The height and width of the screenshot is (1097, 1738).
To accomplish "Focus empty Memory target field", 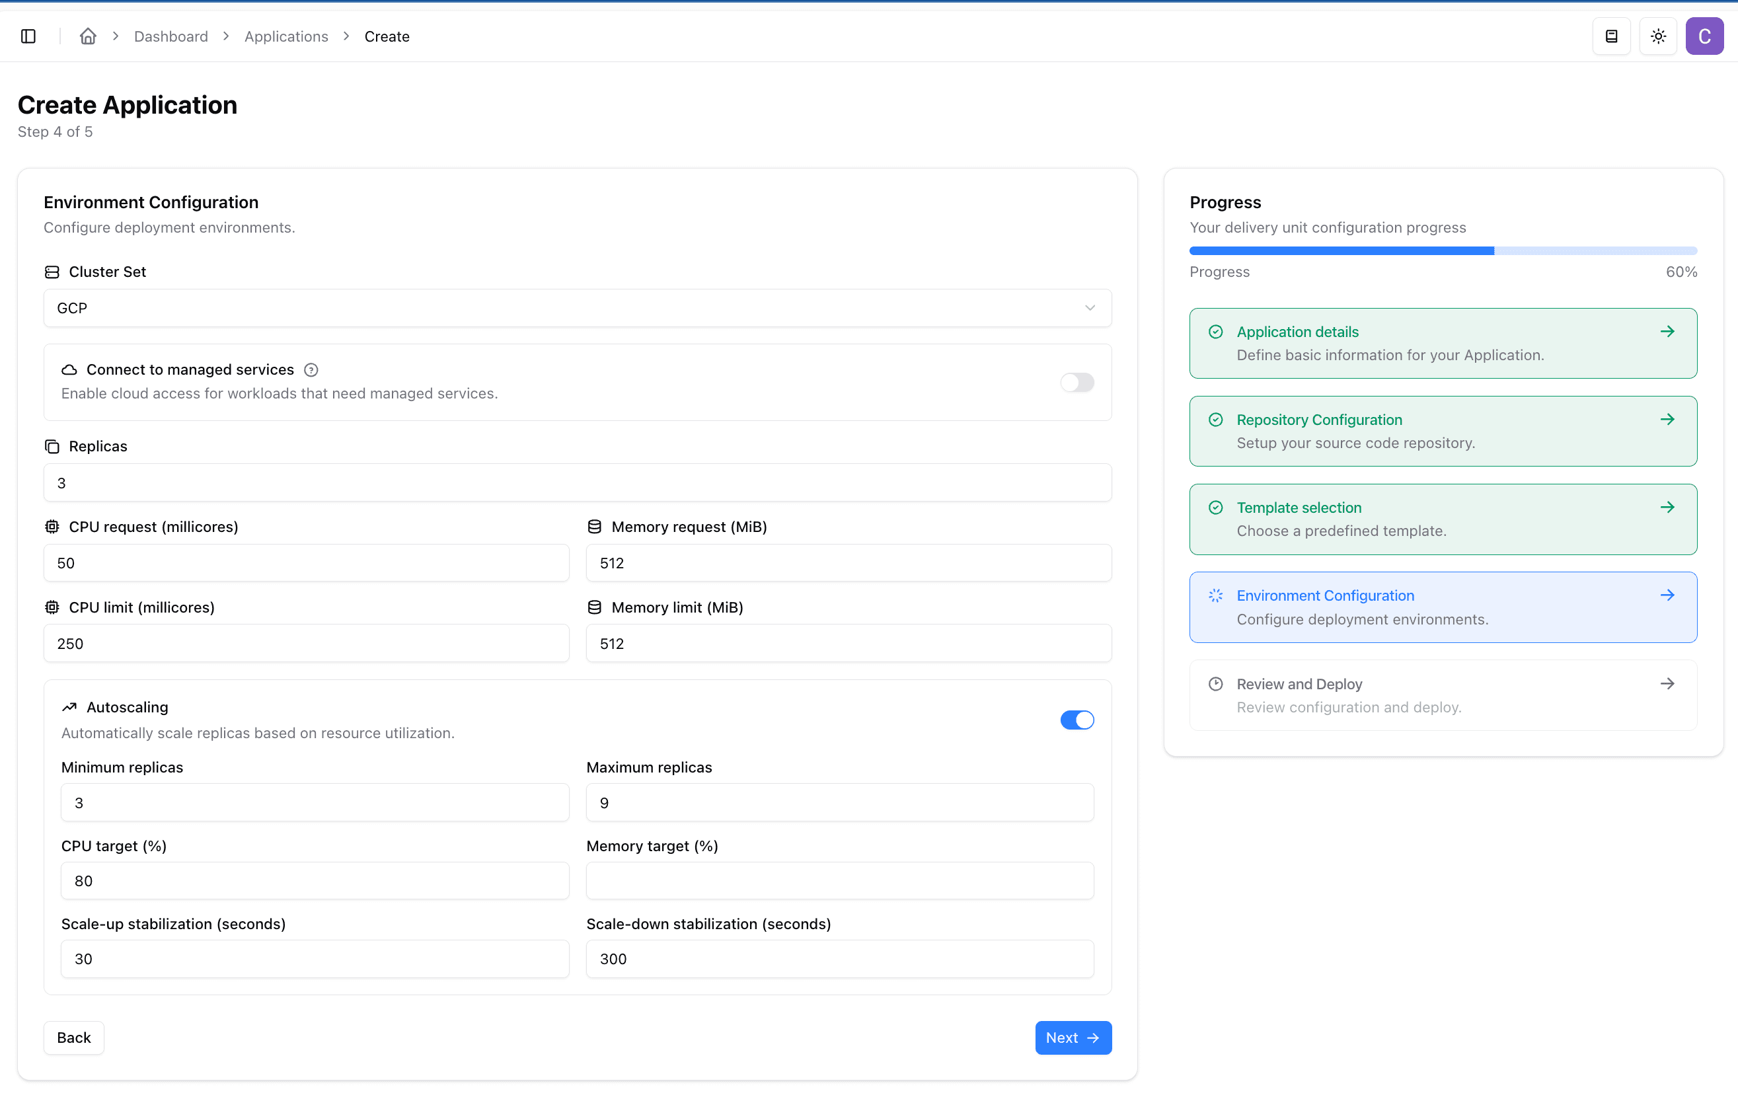I will [840, 880].
